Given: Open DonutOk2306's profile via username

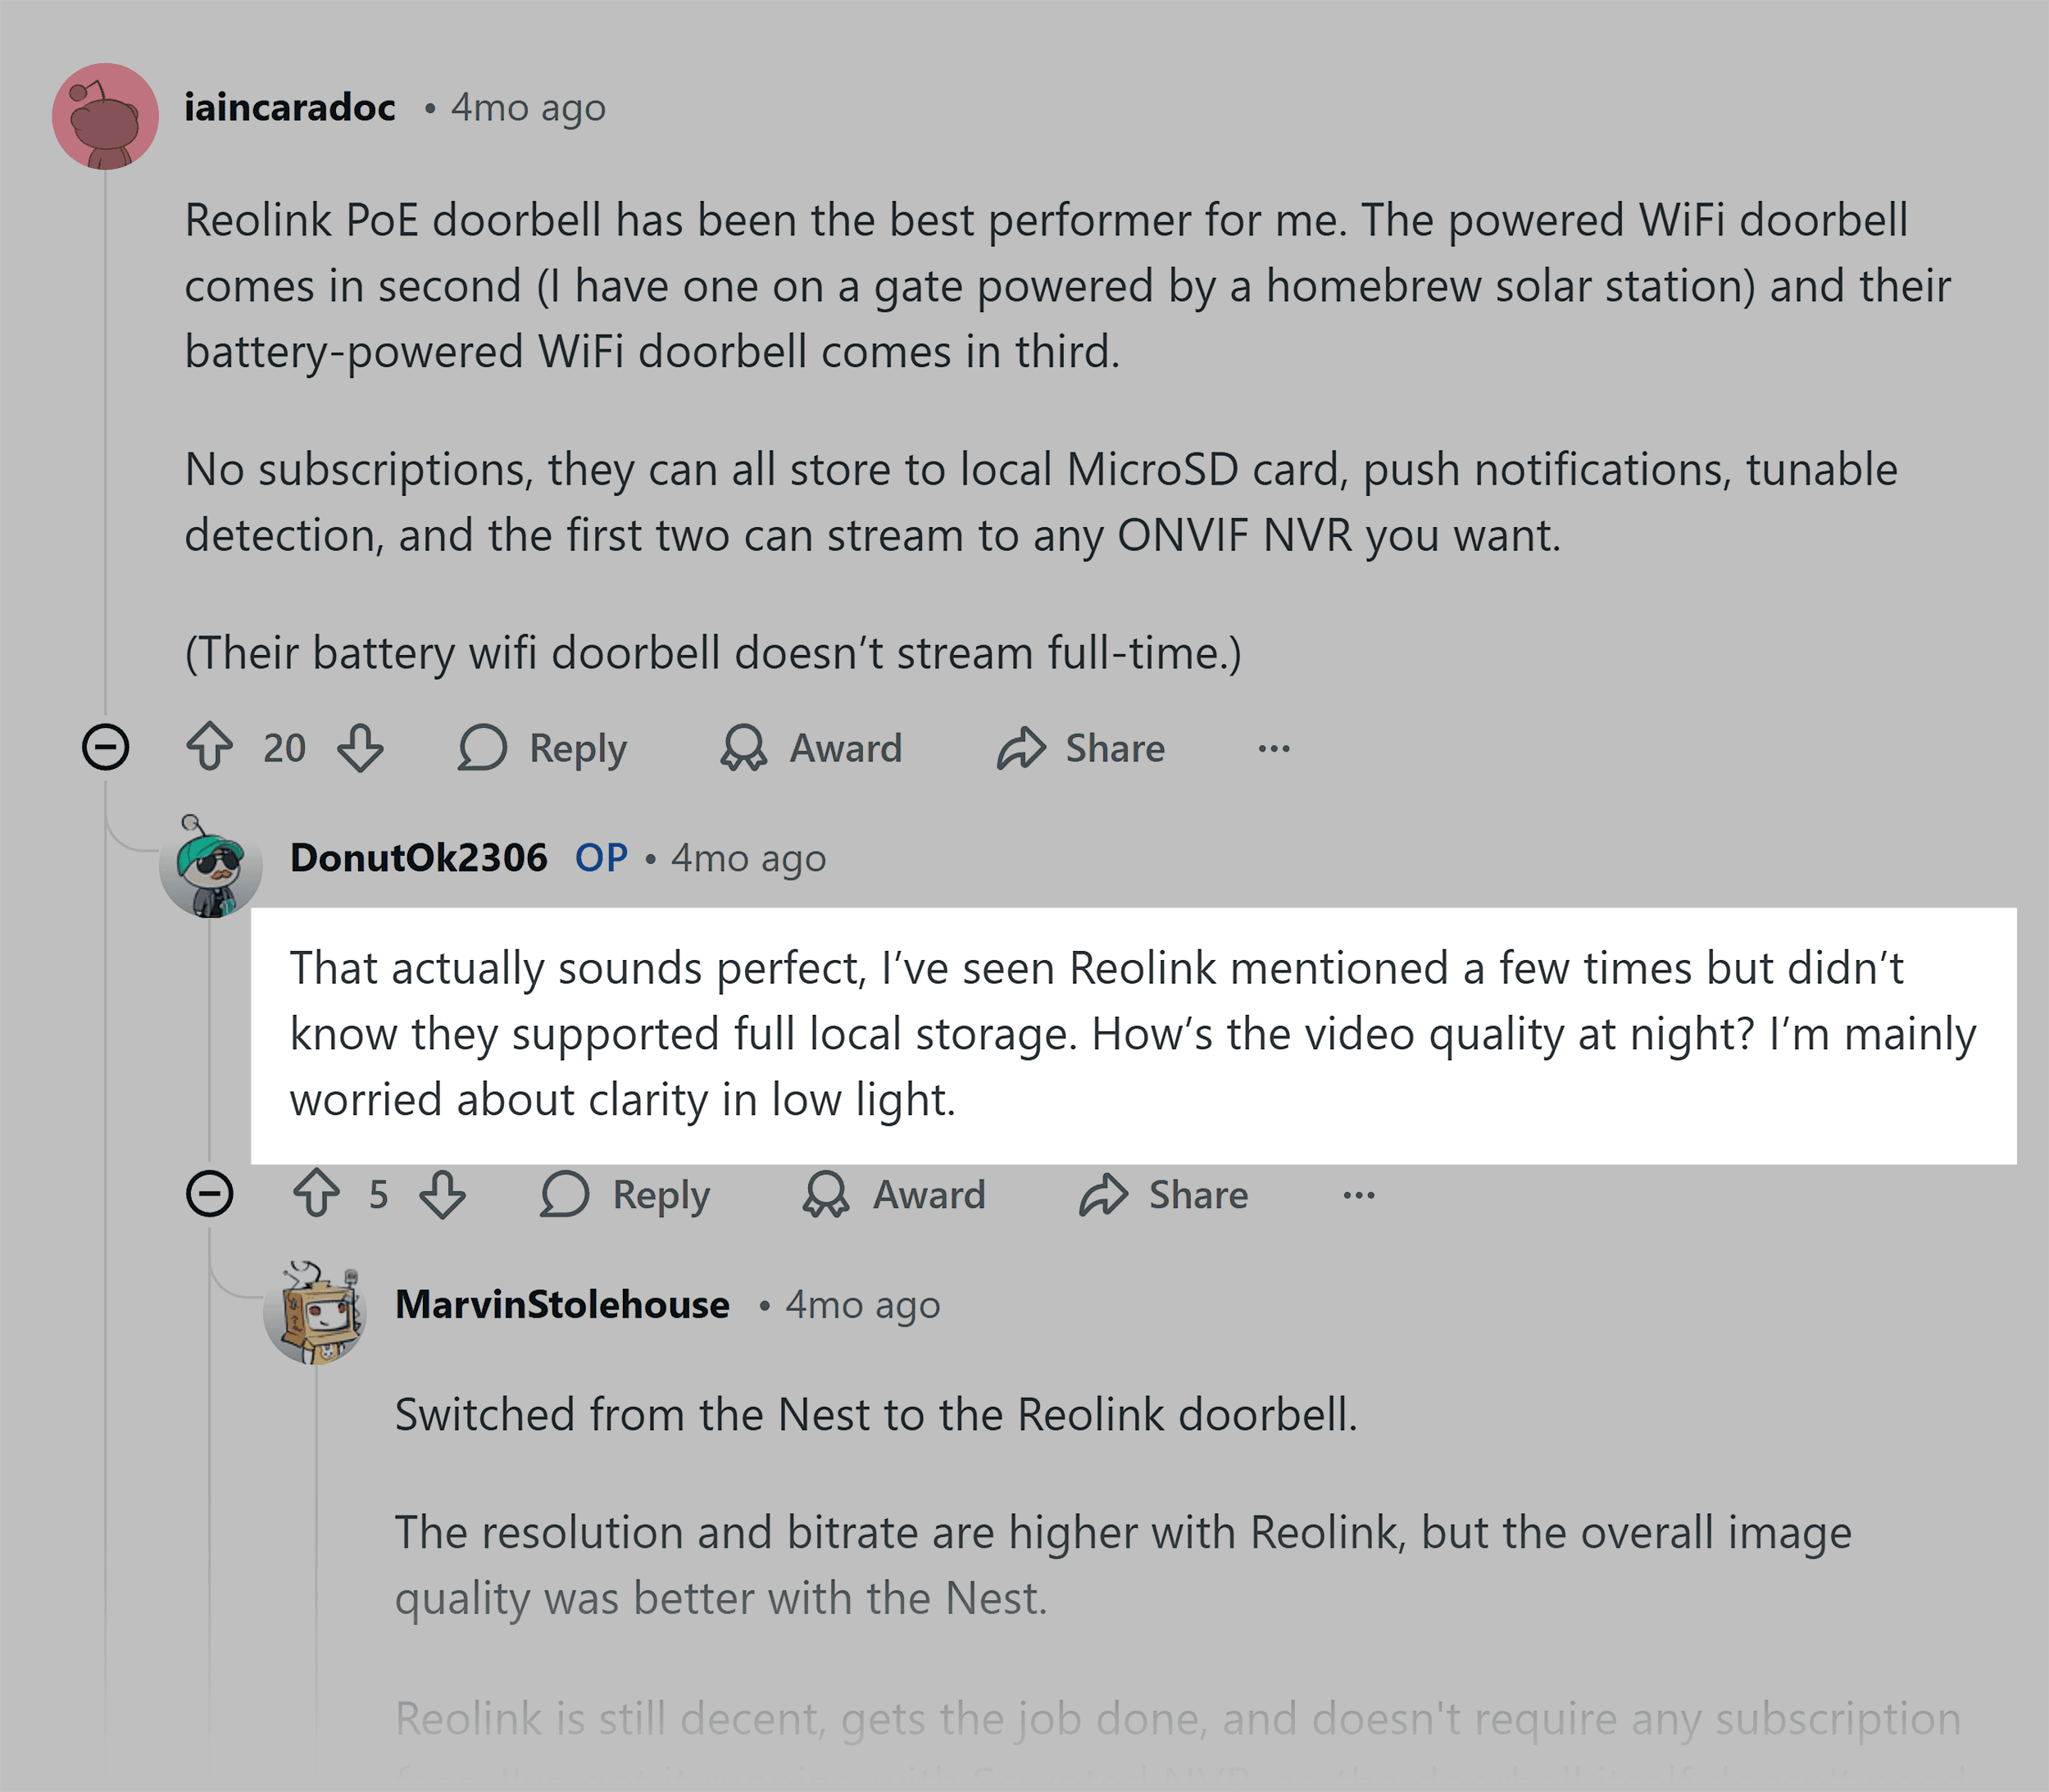Looking at the screenshot, I should (x=419, y=857).
